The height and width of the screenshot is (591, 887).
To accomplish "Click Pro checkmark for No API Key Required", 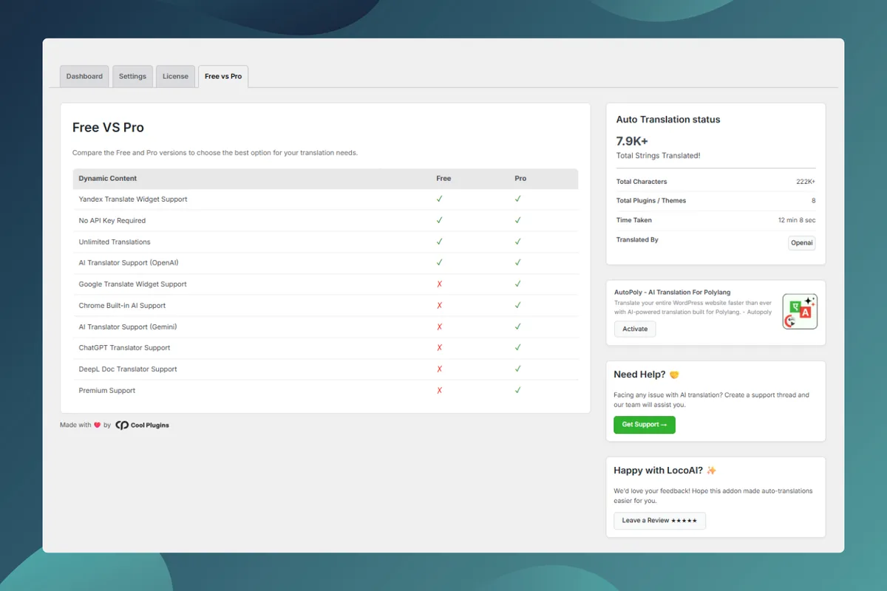I will (518, 220).
